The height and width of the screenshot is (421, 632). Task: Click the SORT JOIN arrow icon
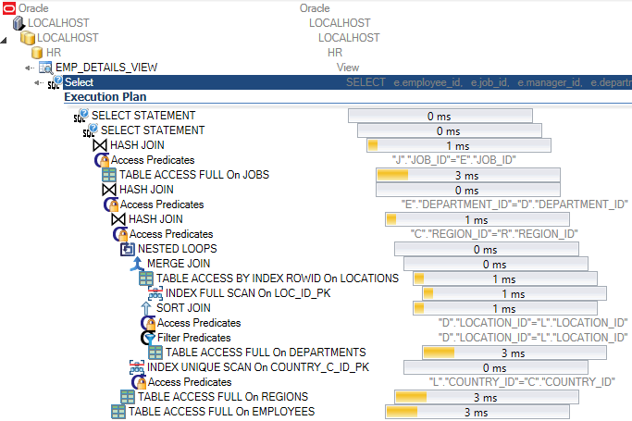(x=146, y=308)
